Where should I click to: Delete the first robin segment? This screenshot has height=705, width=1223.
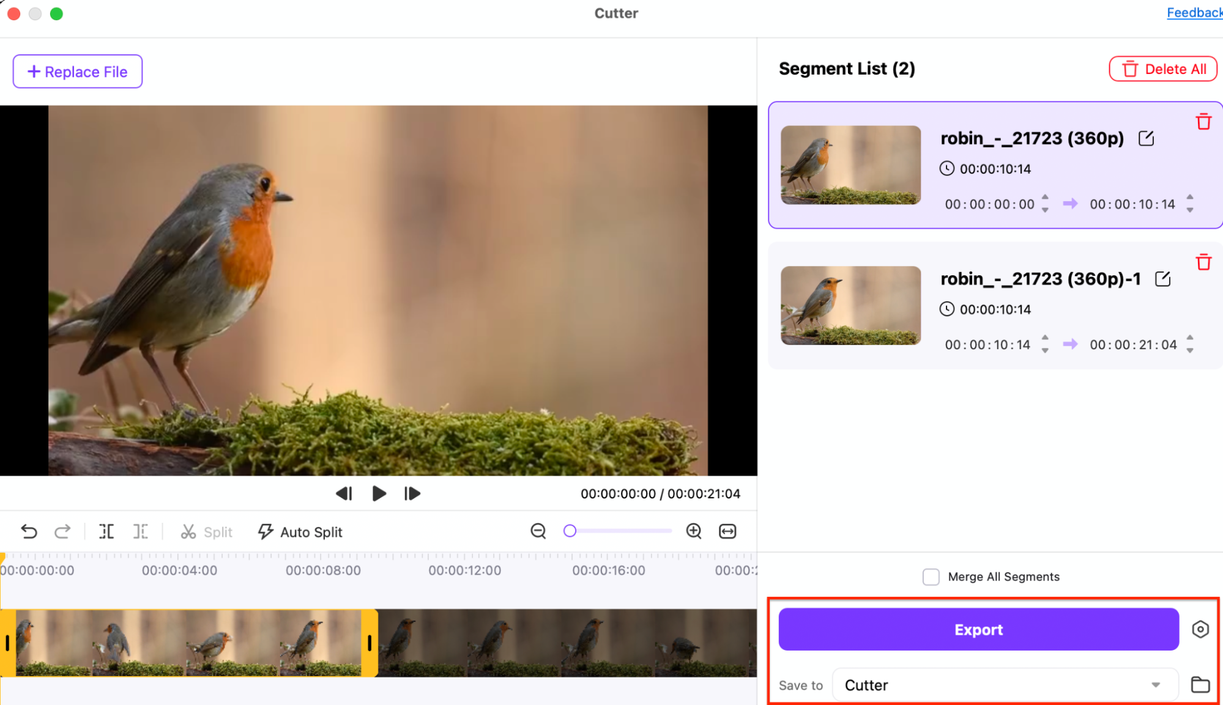coord(1203,122)
